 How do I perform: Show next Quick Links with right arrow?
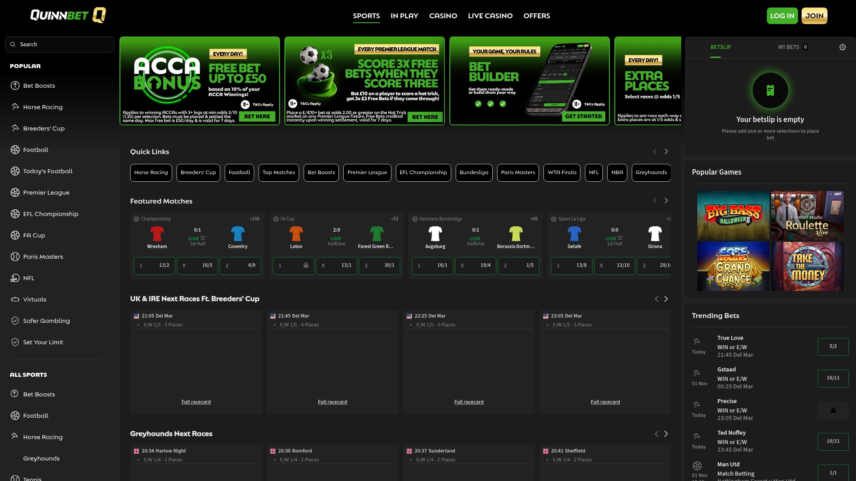tap(666, 152)
